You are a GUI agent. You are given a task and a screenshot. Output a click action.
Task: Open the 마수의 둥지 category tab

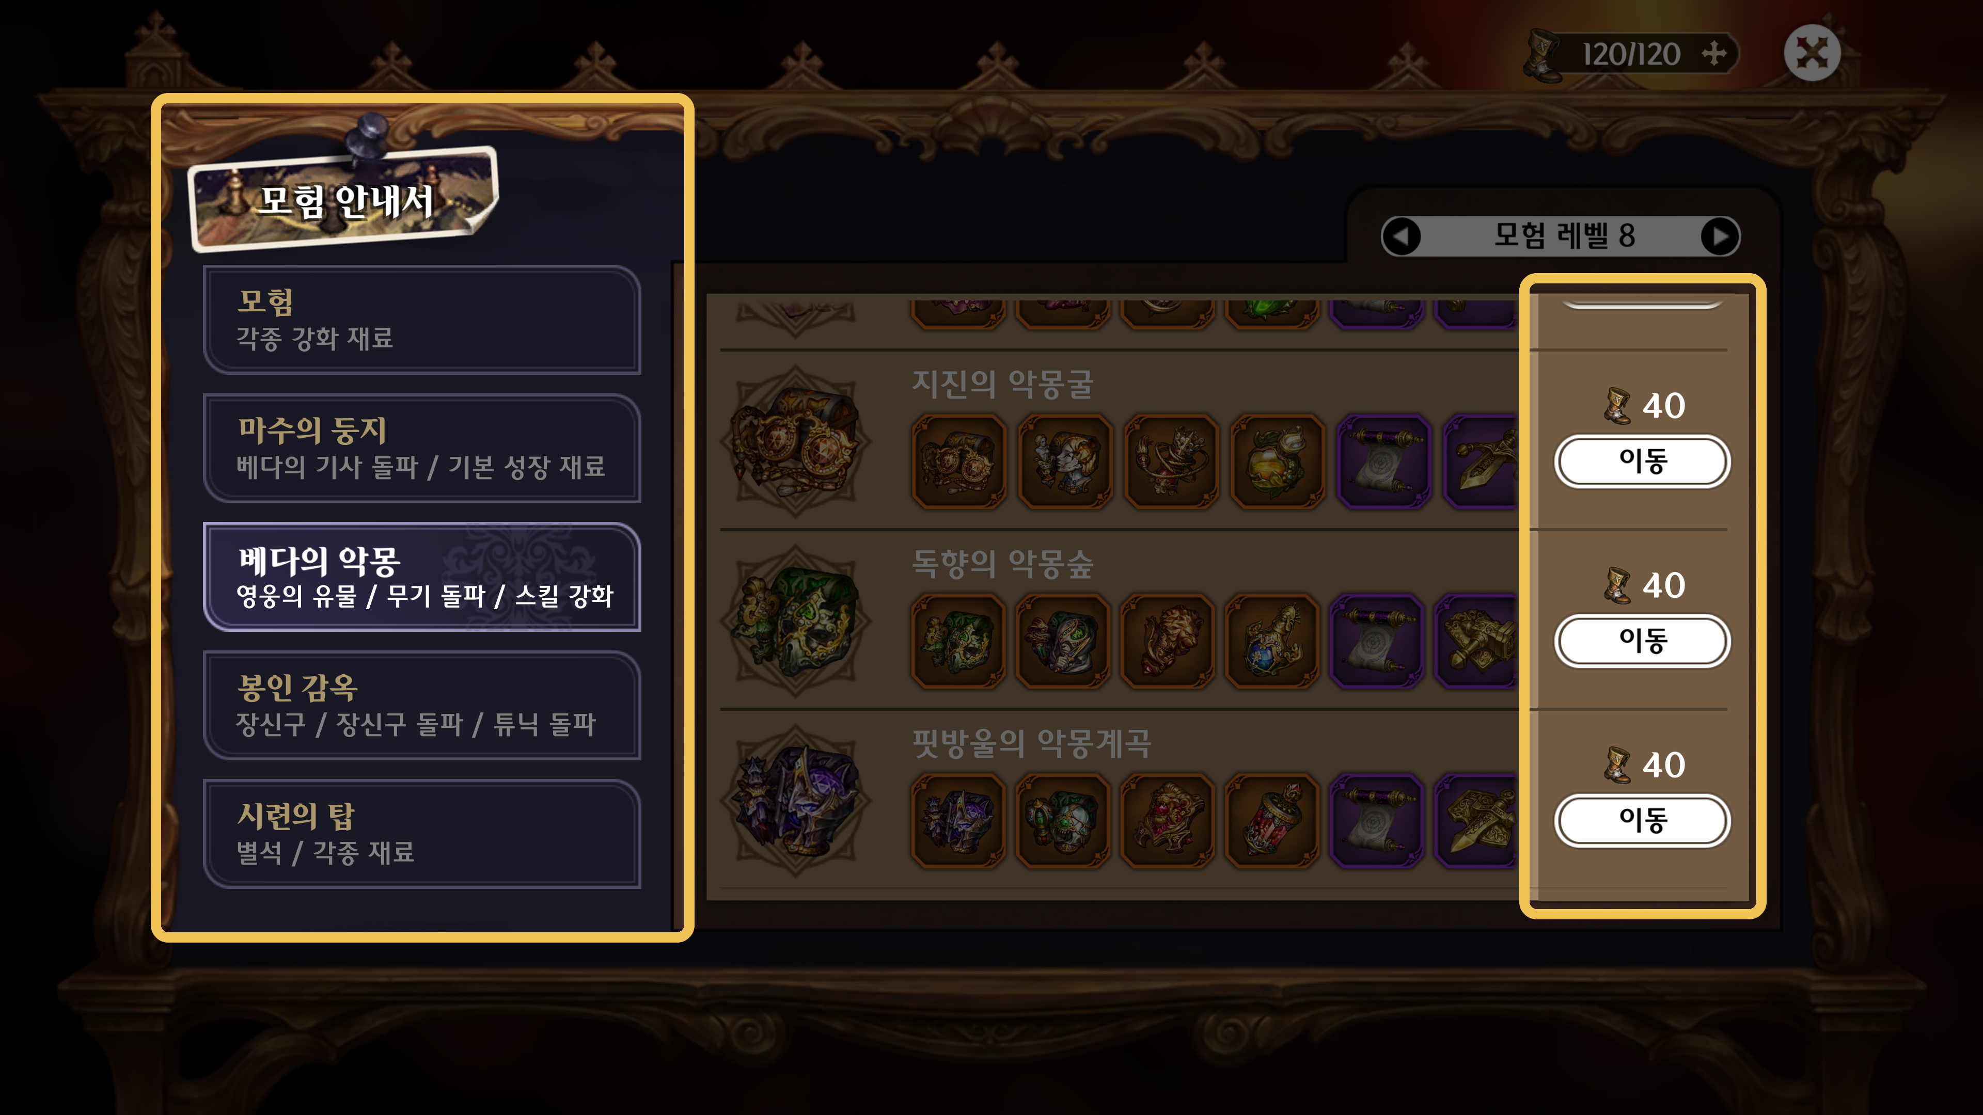tap(422, 448)
